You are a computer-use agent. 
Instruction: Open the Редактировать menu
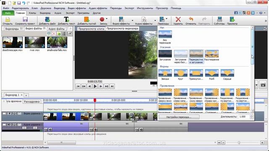(x=20, y=8)
